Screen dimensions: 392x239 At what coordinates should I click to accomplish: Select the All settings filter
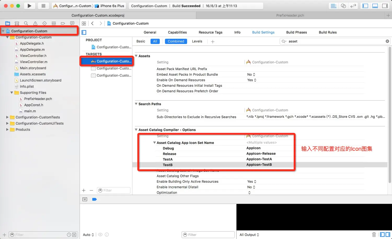coord(155,41)
